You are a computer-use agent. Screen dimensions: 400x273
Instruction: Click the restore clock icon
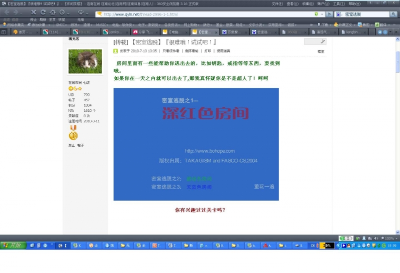point(62,12)
